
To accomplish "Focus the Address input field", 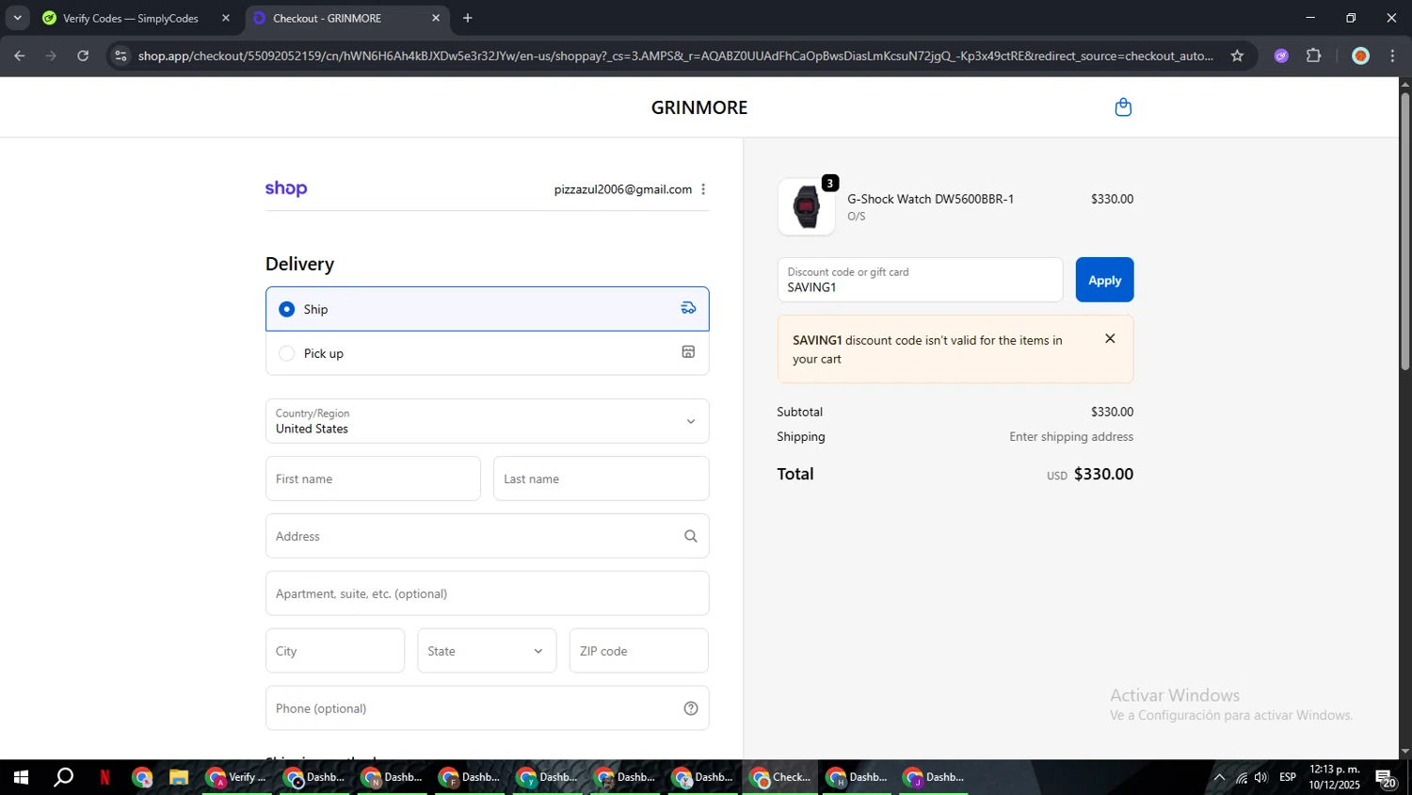I will 487,536.
